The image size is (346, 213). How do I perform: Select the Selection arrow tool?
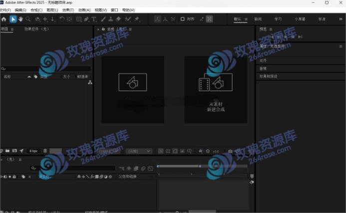click(13, 19)
